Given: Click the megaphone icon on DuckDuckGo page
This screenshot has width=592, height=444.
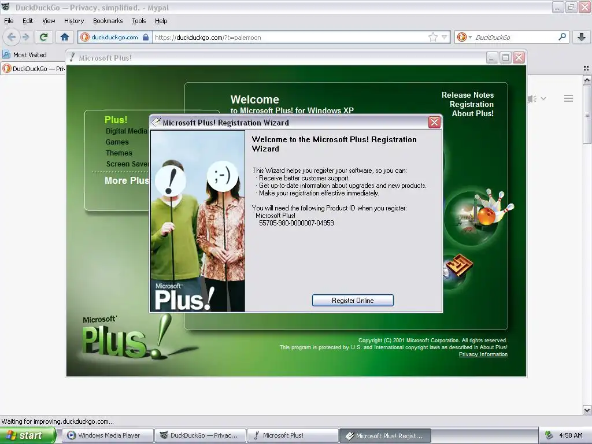Looking at the screenshot, I should point(532,99).
